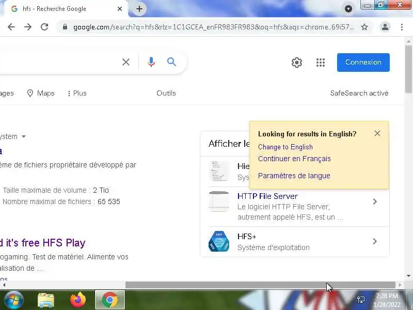413x310 pixels.
Task: Open the taskbar clock showing 7:28 PM
Action: click(x=387, y=300)
